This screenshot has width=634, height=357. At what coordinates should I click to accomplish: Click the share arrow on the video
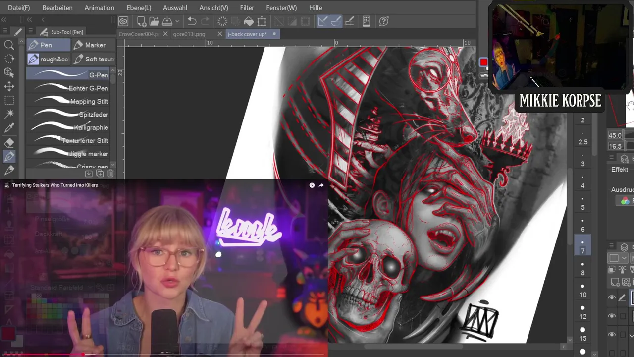tap(321, 185)
